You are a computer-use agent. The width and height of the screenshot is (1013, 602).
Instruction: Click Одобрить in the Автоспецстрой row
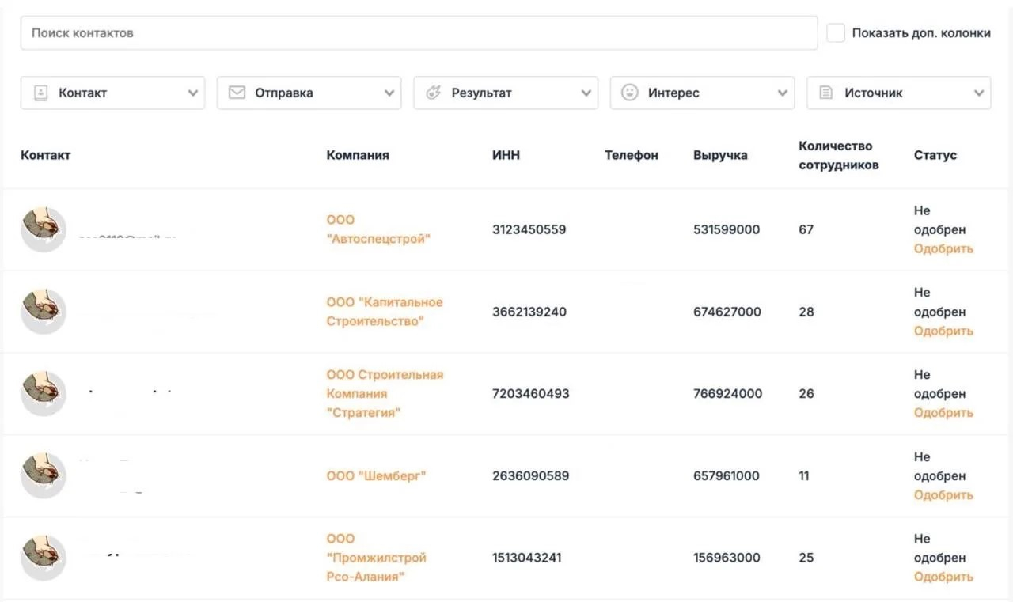pos(943,248)
